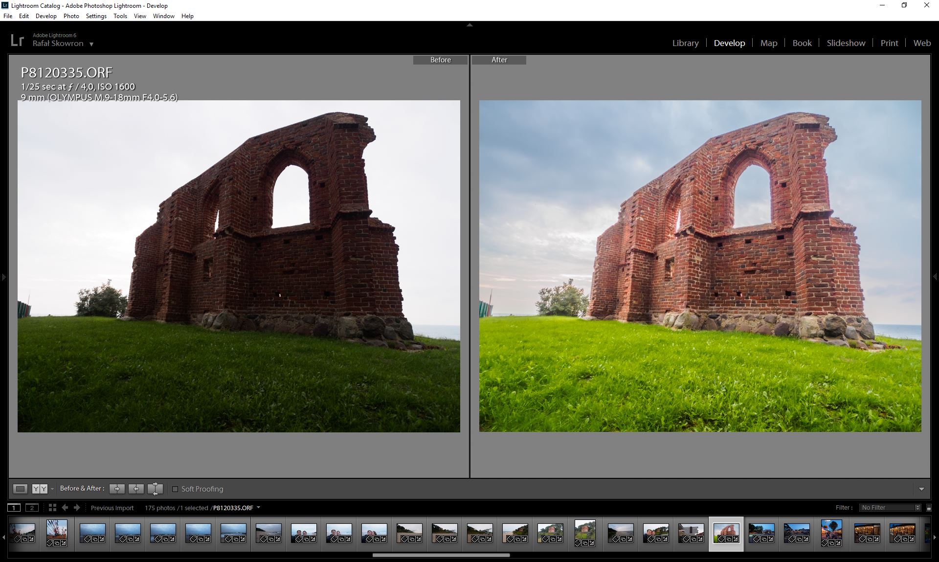Go back with filmstrip left arrow

65,508
